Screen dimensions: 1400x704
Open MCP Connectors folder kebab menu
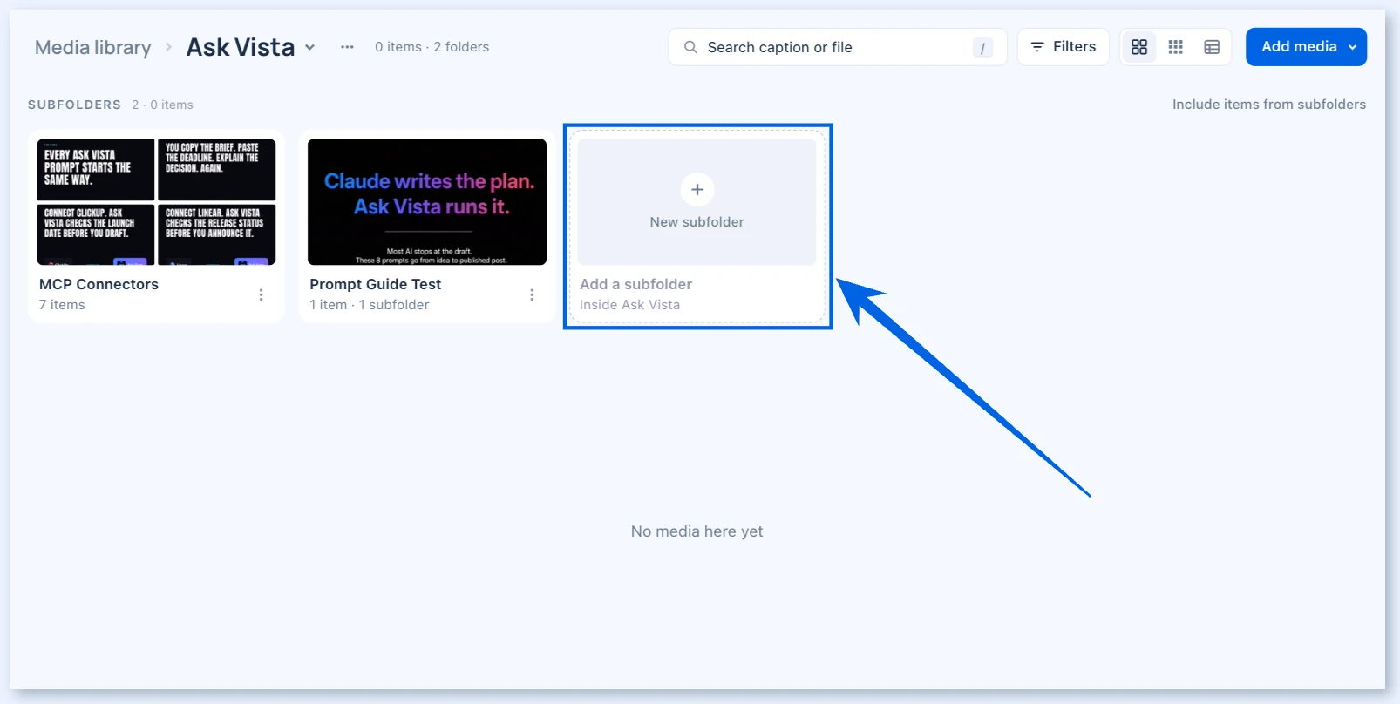261,294
